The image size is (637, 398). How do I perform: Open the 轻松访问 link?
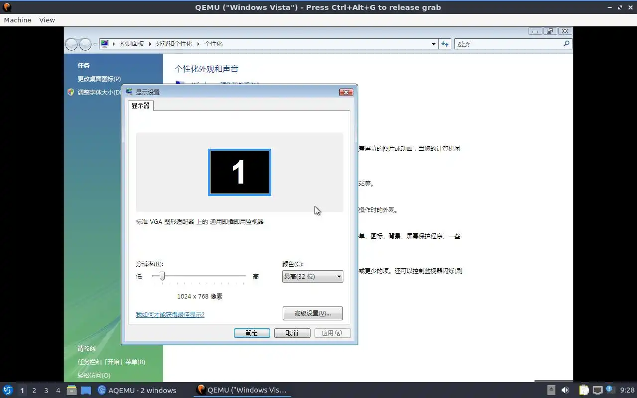94,376
